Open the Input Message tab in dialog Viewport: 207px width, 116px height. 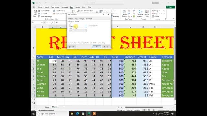(x=80, y=19)
